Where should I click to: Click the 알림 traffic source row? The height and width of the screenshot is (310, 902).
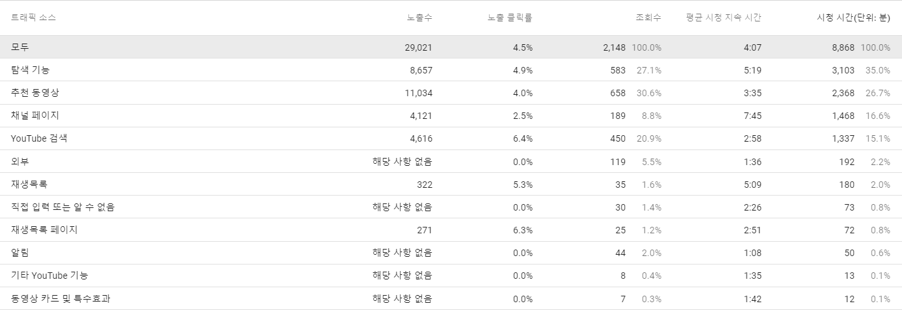[x=451, y=253]
